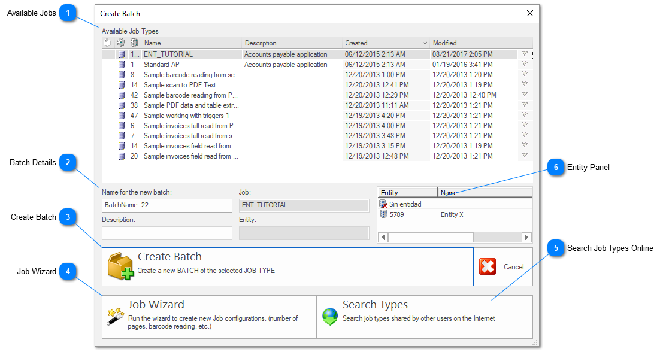Click the grid icon in the column header

click(133, 43)
